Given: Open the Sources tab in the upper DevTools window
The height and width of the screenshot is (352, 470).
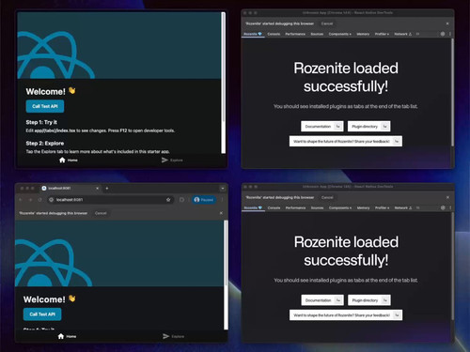Looking at the screenshot, I should pos(317,34).
